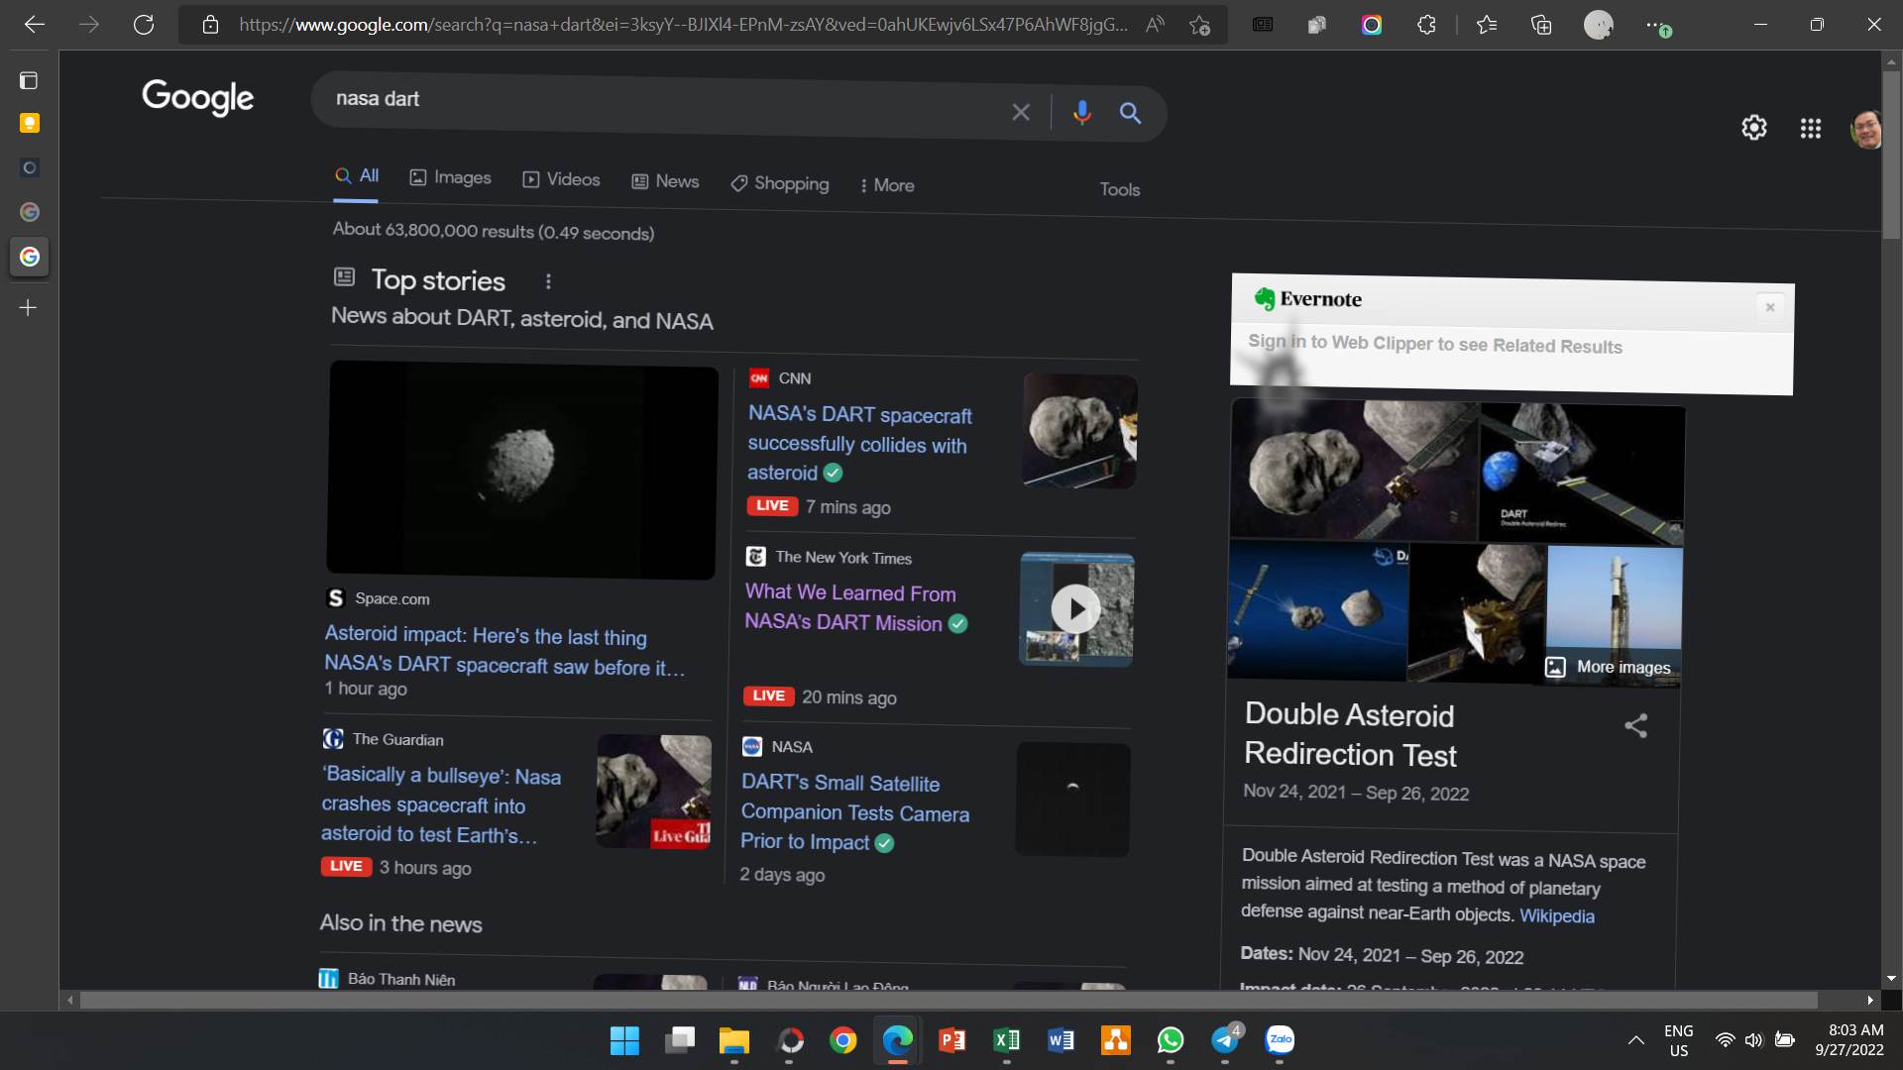This screenshot has width=1903, height=1070.
Task: Add page to favorites star icon
Action: (x=1199, y=25)
